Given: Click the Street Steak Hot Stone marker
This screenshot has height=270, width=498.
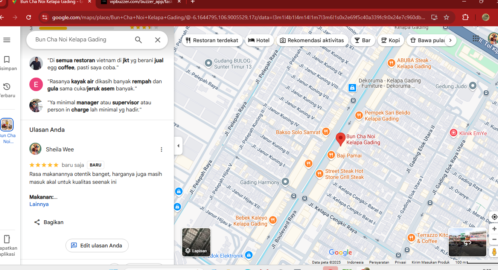Looking at the screenshot, I should tap(320, 174).
